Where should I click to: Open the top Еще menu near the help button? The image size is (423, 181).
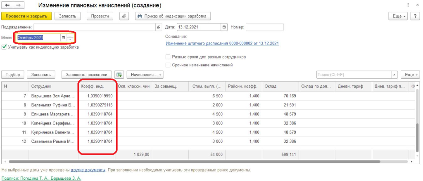[398, 16]
